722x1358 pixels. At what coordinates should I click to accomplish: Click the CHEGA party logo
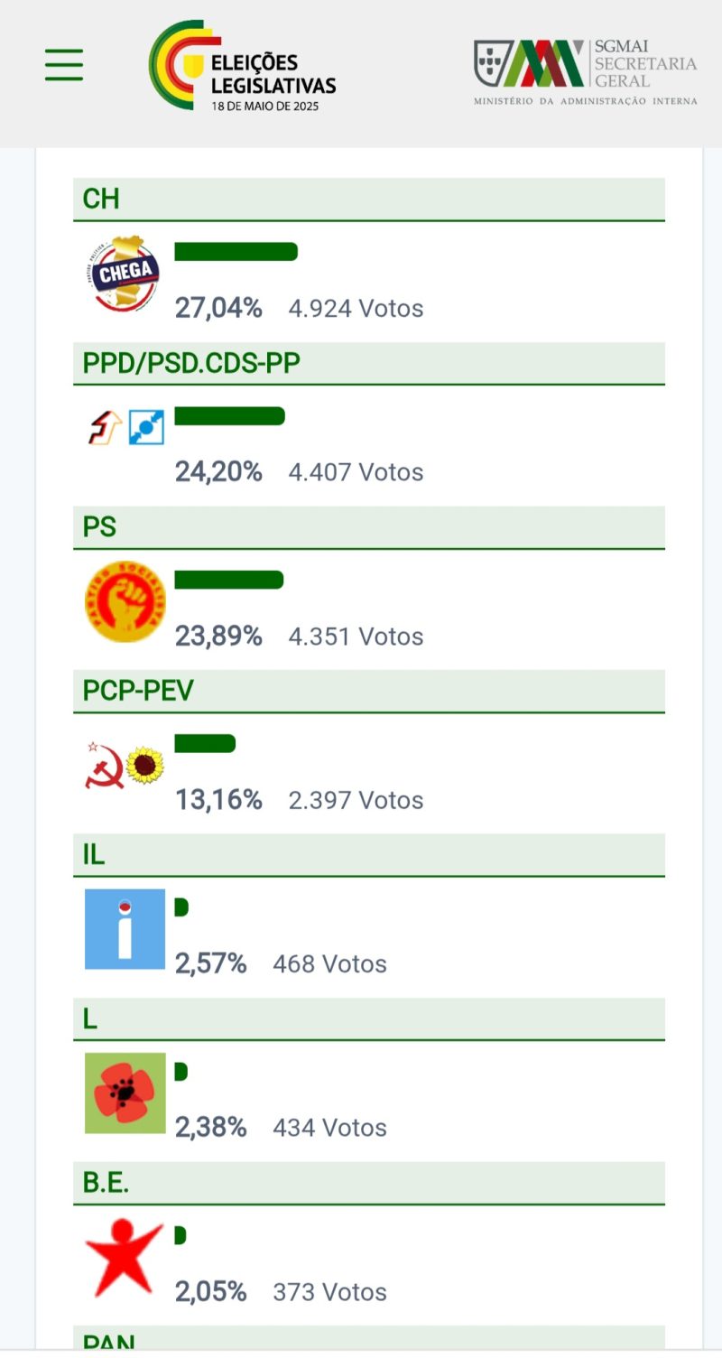click(126, 274)
